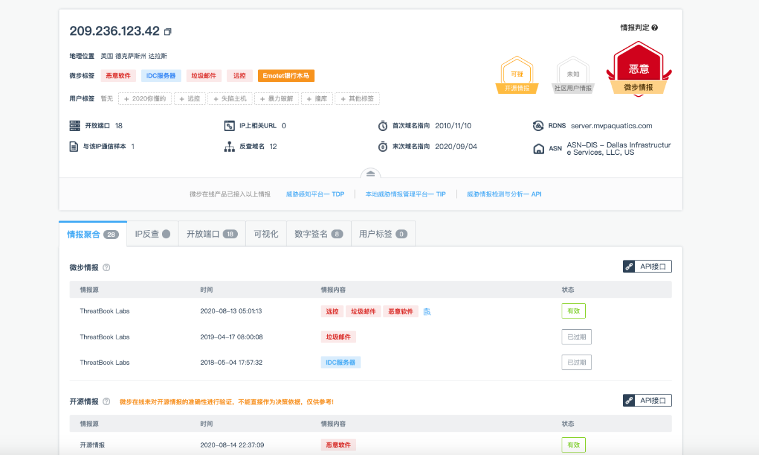Select 恶意软件 tag in 开源情报 row
The height and width of the screenshot is (455, 759).
tap(338, 445)
